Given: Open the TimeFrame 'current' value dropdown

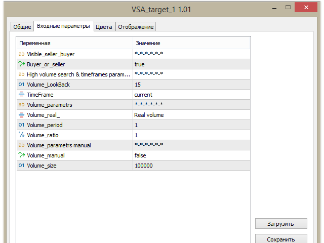Looking at the screenshot, I should click(191, 95).
